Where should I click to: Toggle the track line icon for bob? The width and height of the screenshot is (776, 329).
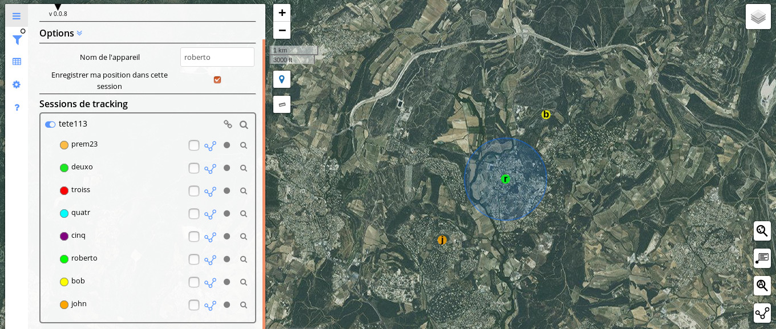(x=211, y=283)
